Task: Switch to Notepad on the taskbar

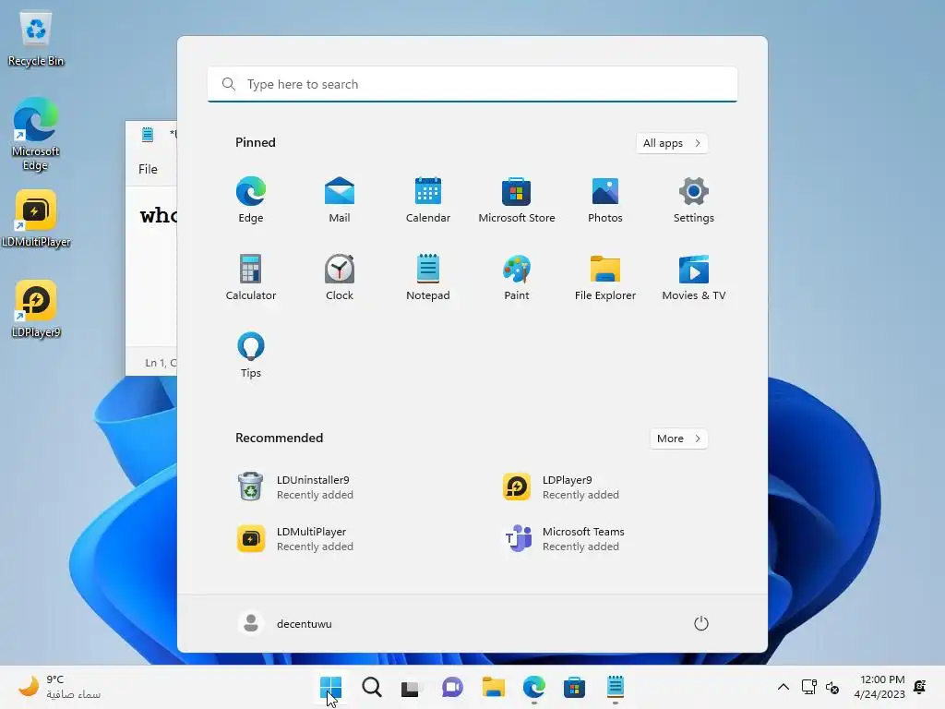Action: click(x=616, y=687)
